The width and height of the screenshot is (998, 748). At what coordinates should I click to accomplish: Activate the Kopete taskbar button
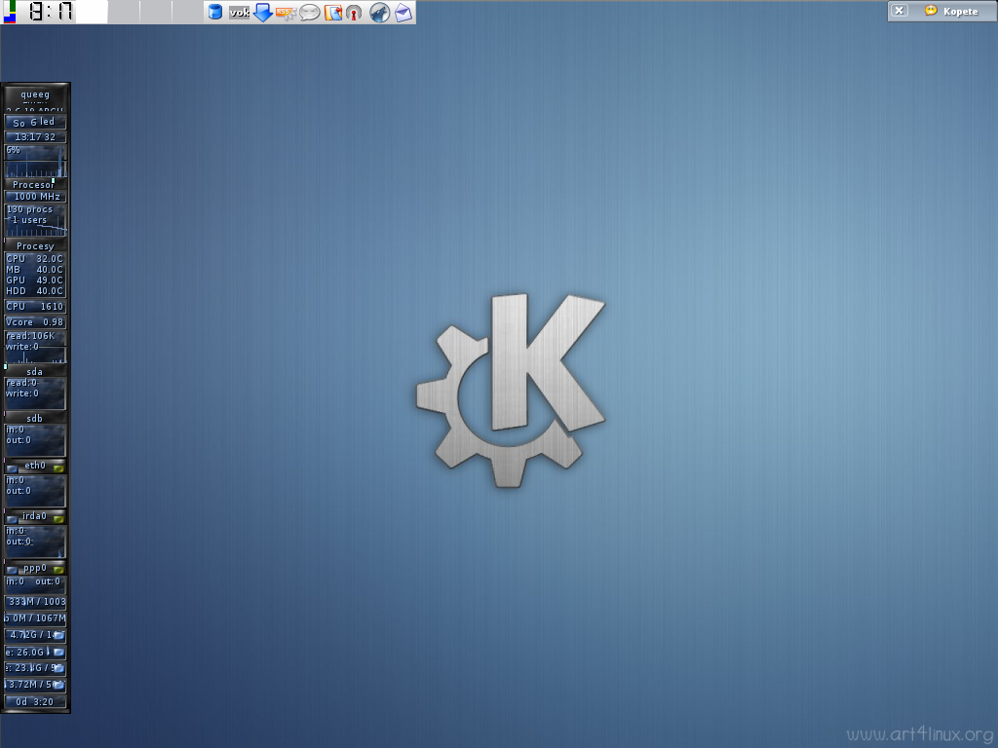[942, 11]
